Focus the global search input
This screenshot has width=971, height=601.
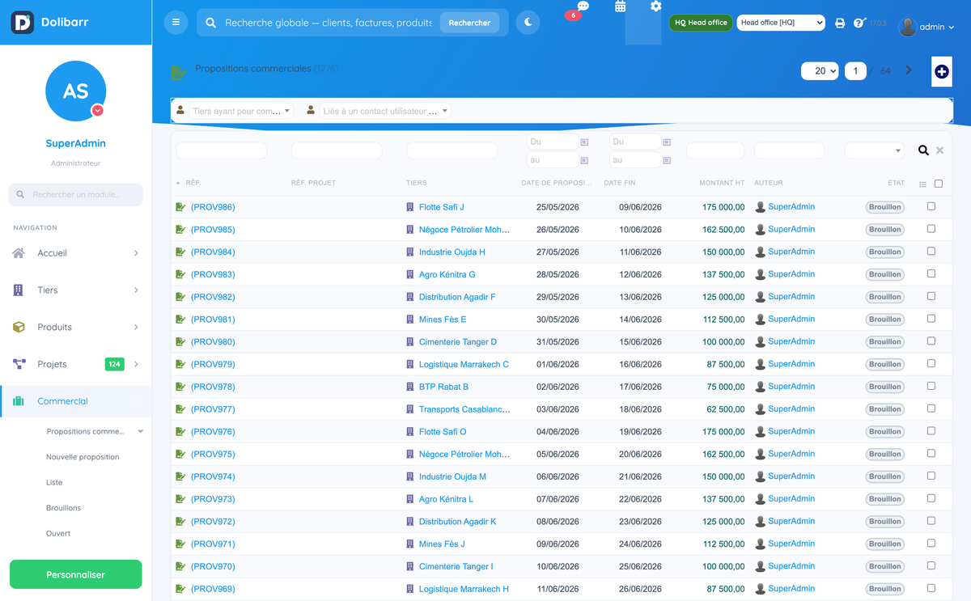pyautogui.click(x=329, y=23)
